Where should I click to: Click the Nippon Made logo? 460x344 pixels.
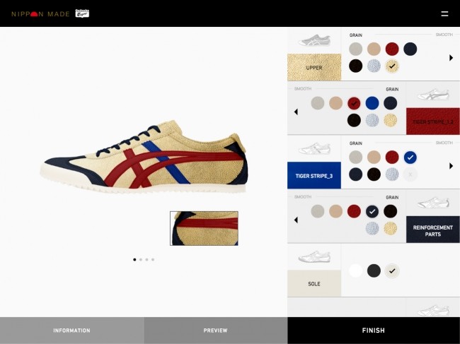pyautogui.click(x=40, y=13)
